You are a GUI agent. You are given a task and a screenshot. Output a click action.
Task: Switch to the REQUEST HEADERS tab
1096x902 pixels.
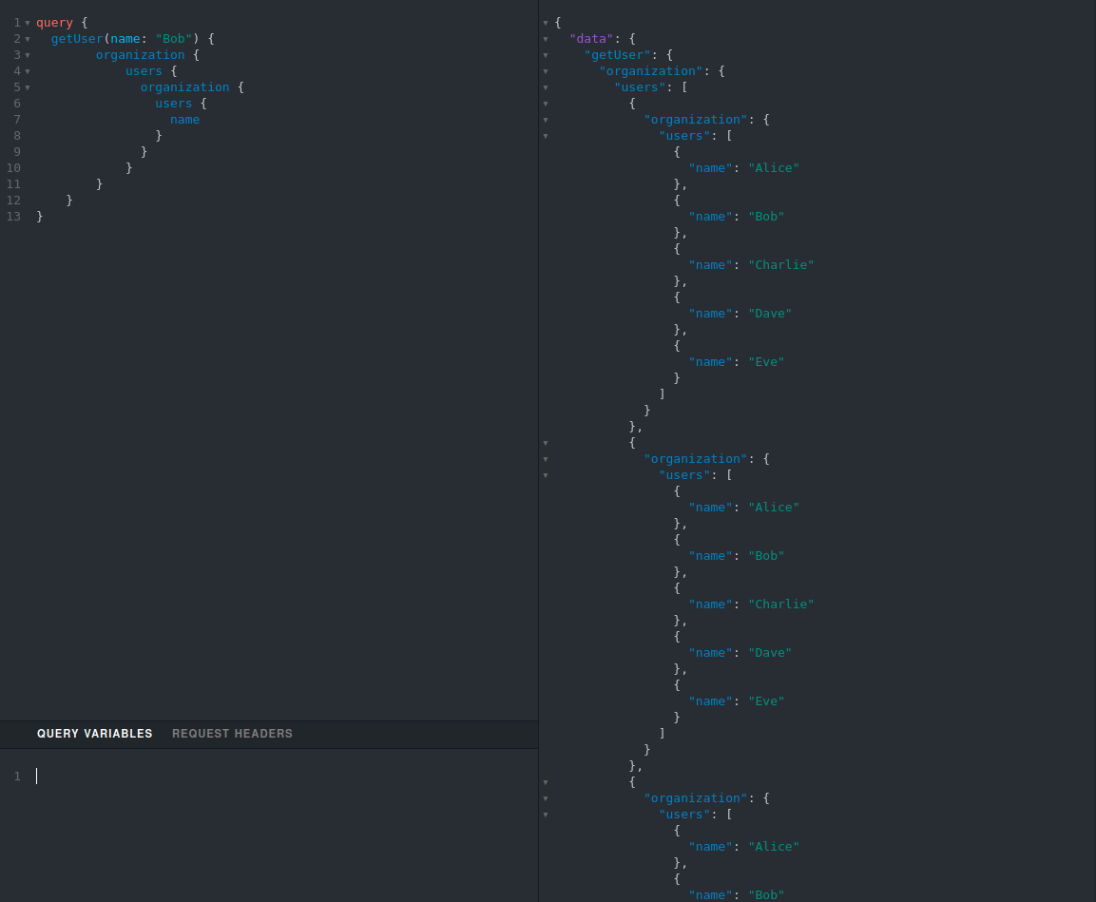pyautogui.click(x=232, y=733)
